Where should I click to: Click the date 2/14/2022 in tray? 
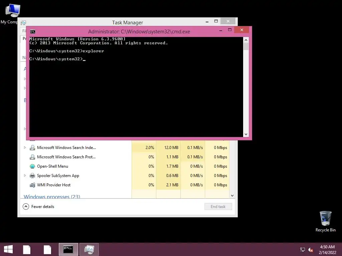[x=327, y=253]
